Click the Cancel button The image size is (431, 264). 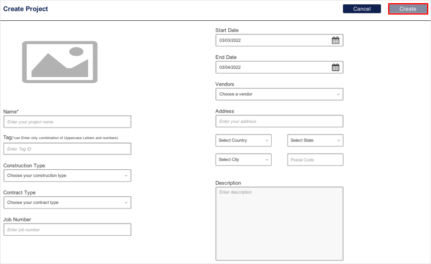click(362, 9)
